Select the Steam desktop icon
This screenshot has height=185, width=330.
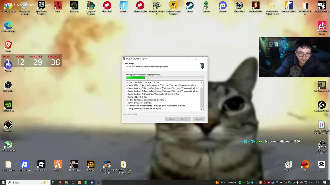[x=190, y=7]
